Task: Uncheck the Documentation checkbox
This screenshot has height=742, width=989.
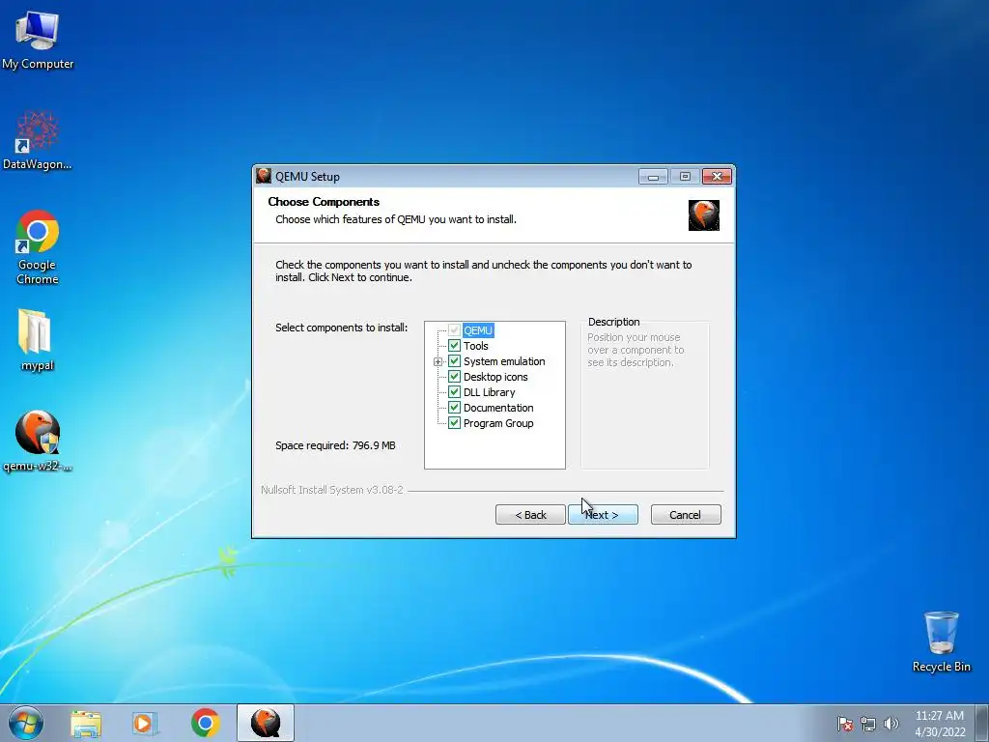Action: (x=454, y=408)
